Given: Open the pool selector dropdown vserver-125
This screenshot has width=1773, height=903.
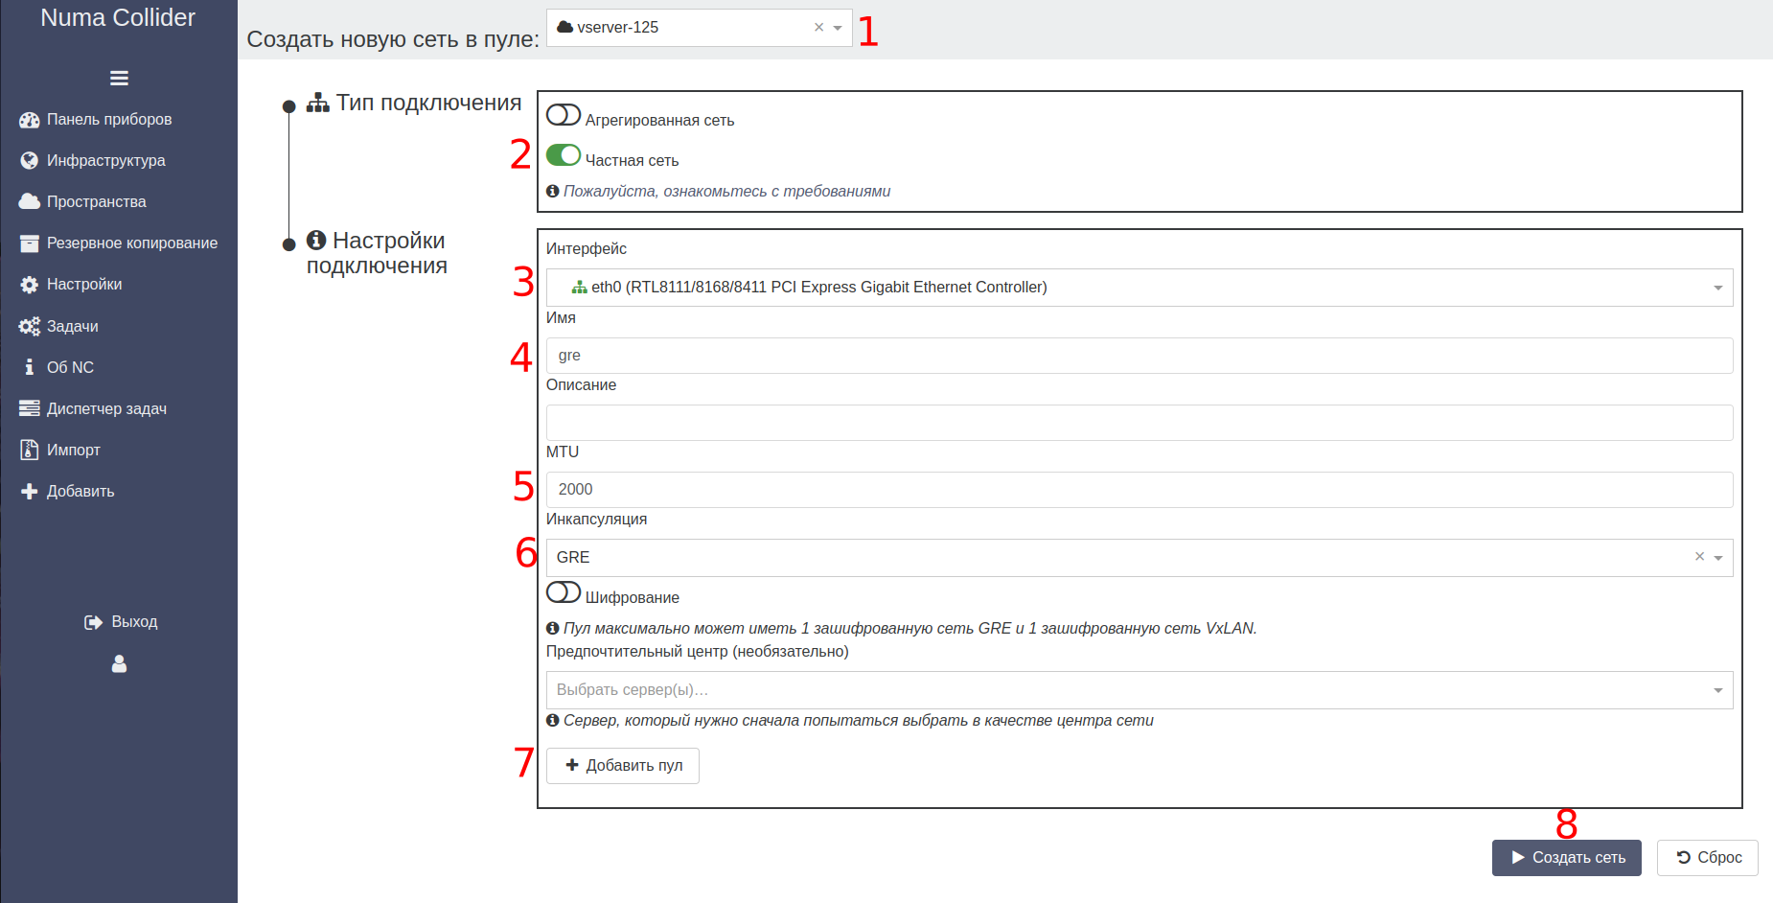Looking at the screenshot, I should pyautogui.click(x=699, y=28).
